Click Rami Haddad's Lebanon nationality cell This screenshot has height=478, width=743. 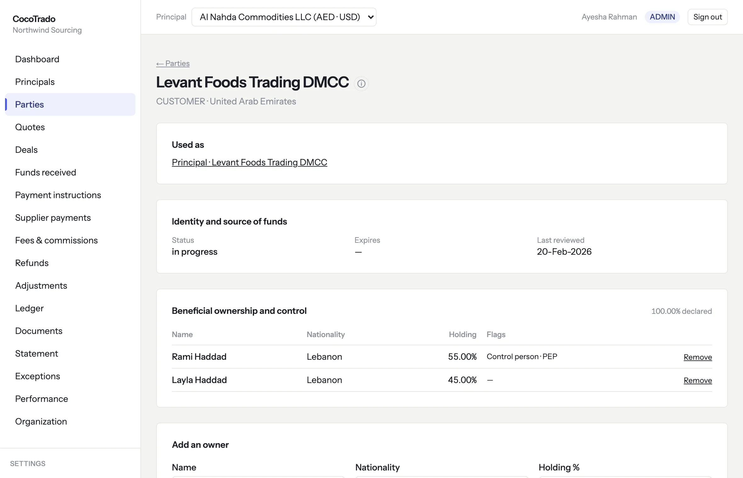click(x=325, y=357)
